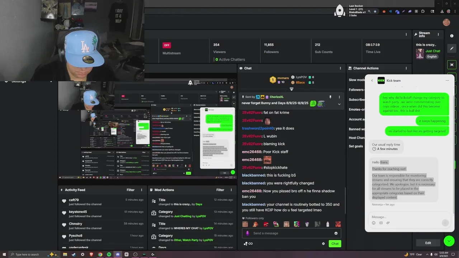Screen dimensions: 459x258
Task: Click the Active Chatters label
Action: point(232,59)
